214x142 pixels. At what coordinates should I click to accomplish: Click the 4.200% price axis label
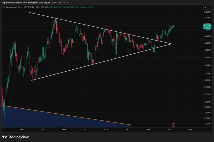[x=207, y=43]
